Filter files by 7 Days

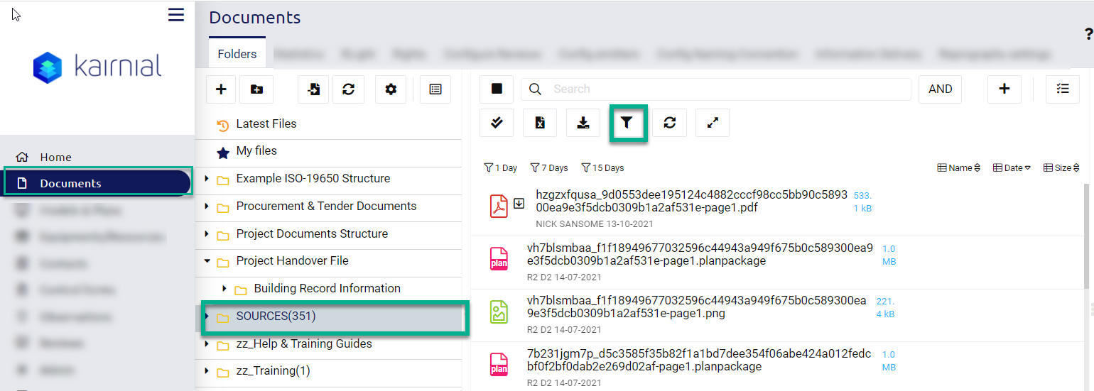coord(549,168)
